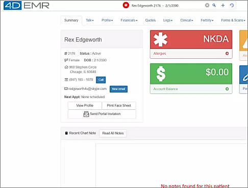The height and width of the screenshot is (188, 248).
Task: Click the Account Balance link
Action: coord(165,89)
